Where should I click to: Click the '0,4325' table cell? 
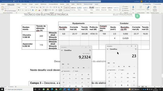coord(126,38)
